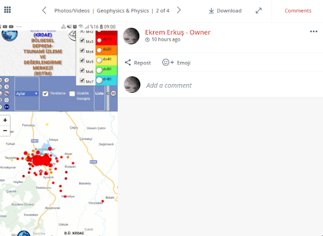
Task: Click the striped globe icon in map toolbar
Action: tap(7, 94)
